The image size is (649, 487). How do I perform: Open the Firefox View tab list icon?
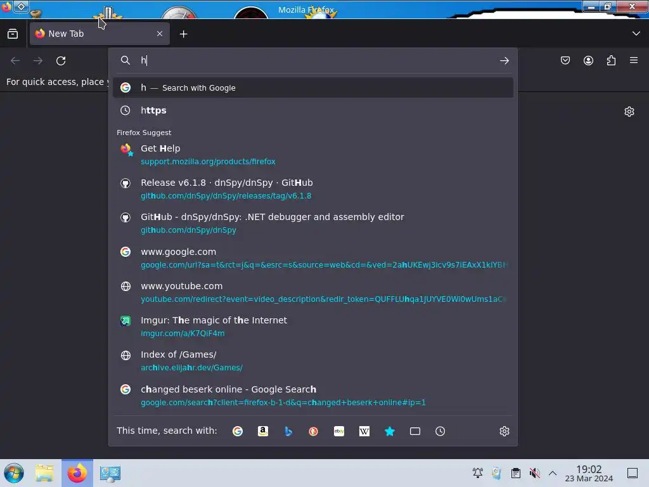pos(13,34)
